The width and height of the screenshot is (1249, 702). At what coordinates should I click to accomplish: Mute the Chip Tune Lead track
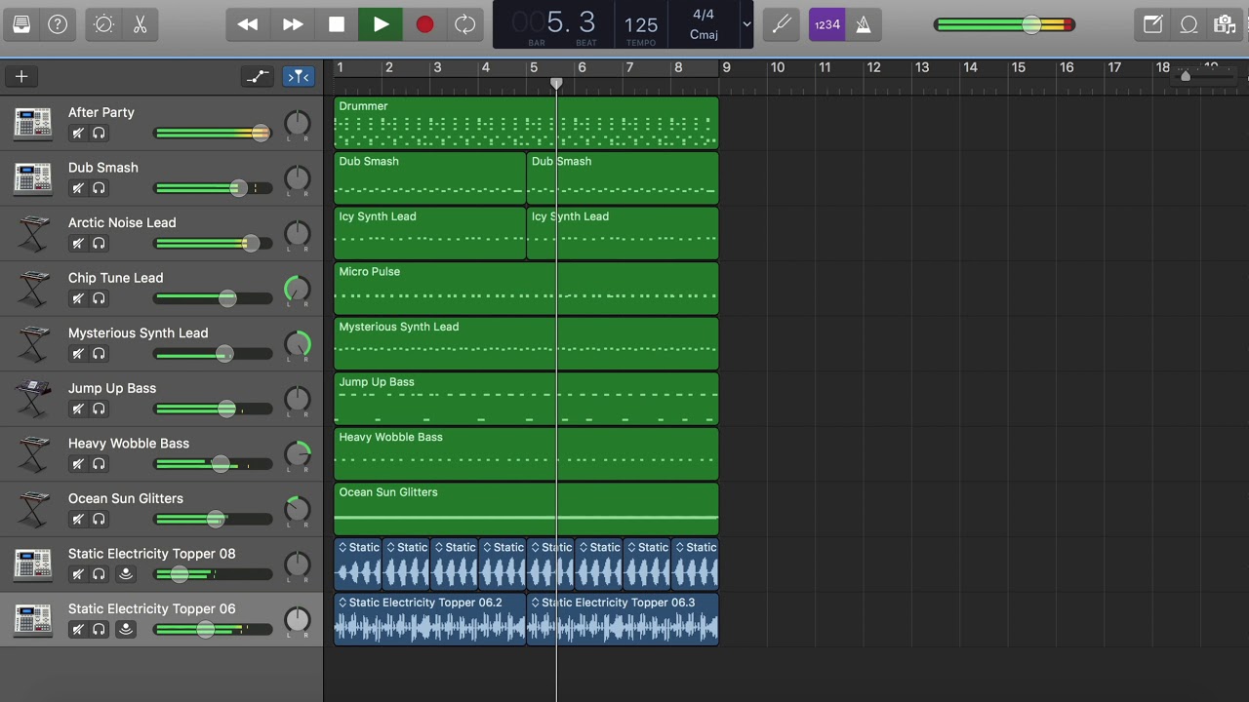point(78,298)
